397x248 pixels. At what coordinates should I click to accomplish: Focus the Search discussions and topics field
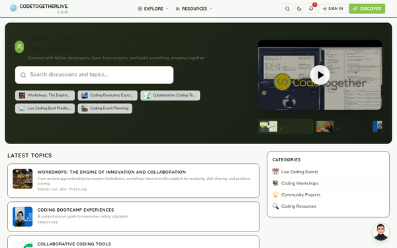coord(94,75)
